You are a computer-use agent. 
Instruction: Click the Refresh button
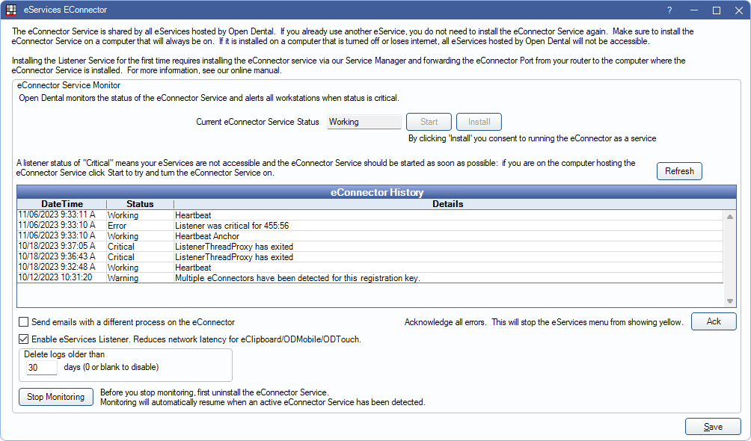click(x=679, y=171)
